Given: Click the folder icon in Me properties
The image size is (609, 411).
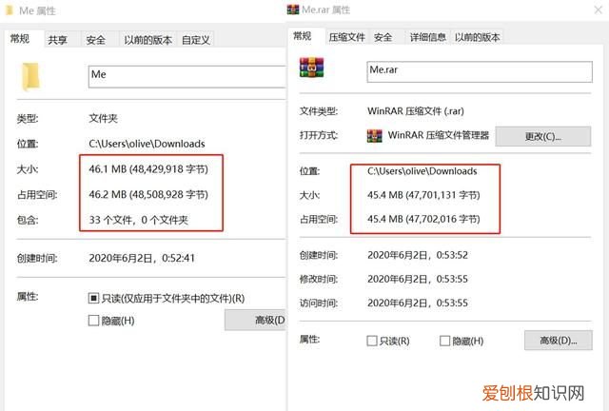Looking at the screenshot, I should 30,76.
